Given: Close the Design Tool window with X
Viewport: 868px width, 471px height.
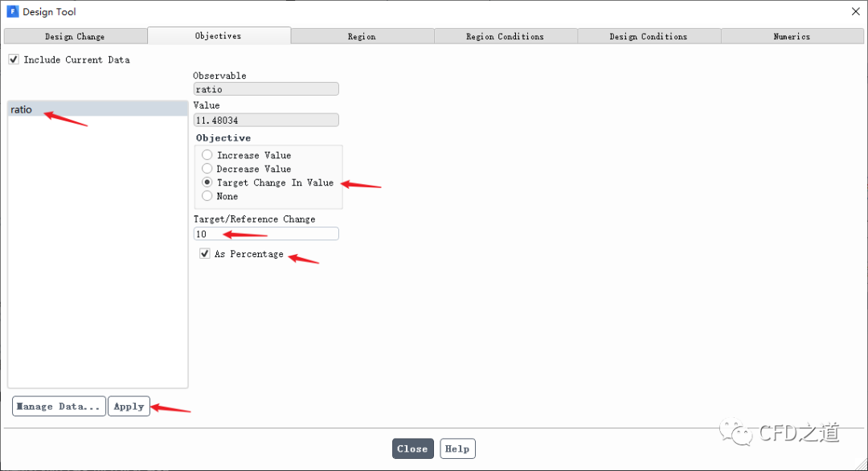Looking at the screenshot, I should point(854,11).
